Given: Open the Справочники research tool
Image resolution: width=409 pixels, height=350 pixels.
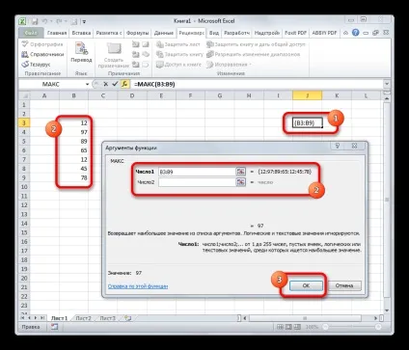Looking at the screenshot, I should pyautogui.click(x=42, y=54).
